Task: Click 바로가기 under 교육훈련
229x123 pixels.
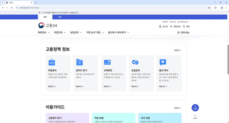Action: pos(108,86)
